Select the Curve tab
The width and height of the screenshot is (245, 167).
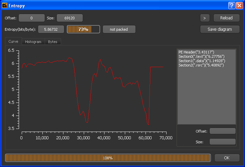pyautogui.click(x=13, y=42)
